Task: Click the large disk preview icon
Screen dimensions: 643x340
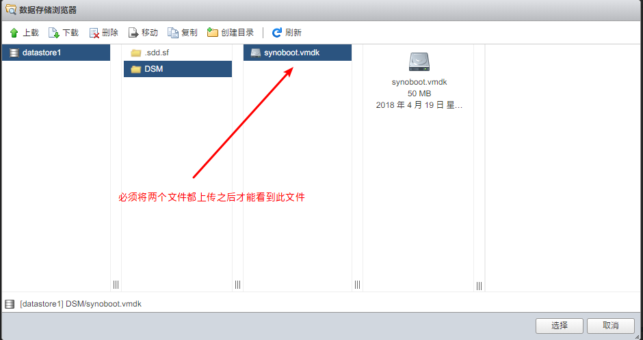Action: coord(419,61)
